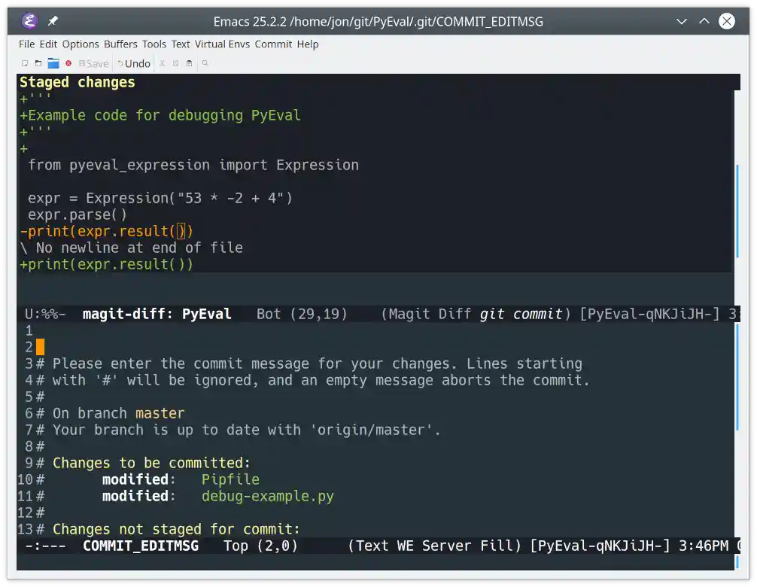Copy text with the copy toolbar icon

point(175,63)
